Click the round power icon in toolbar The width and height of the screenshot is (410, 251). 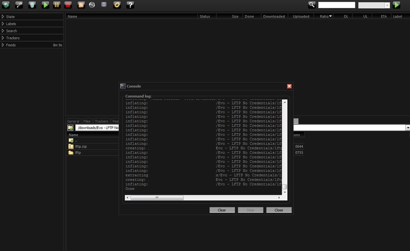pos(92,5)
